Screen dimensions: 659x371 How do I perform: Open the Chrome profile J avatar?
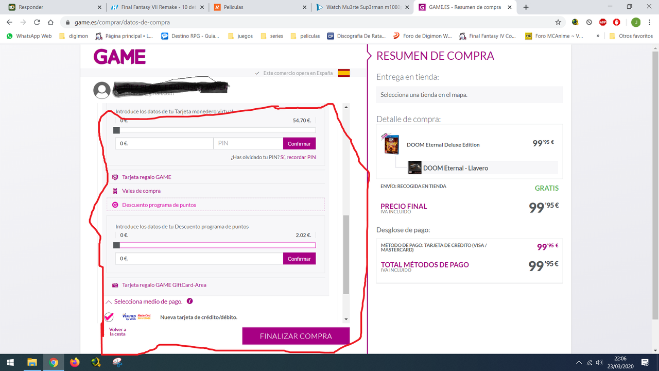click(636, 22)
